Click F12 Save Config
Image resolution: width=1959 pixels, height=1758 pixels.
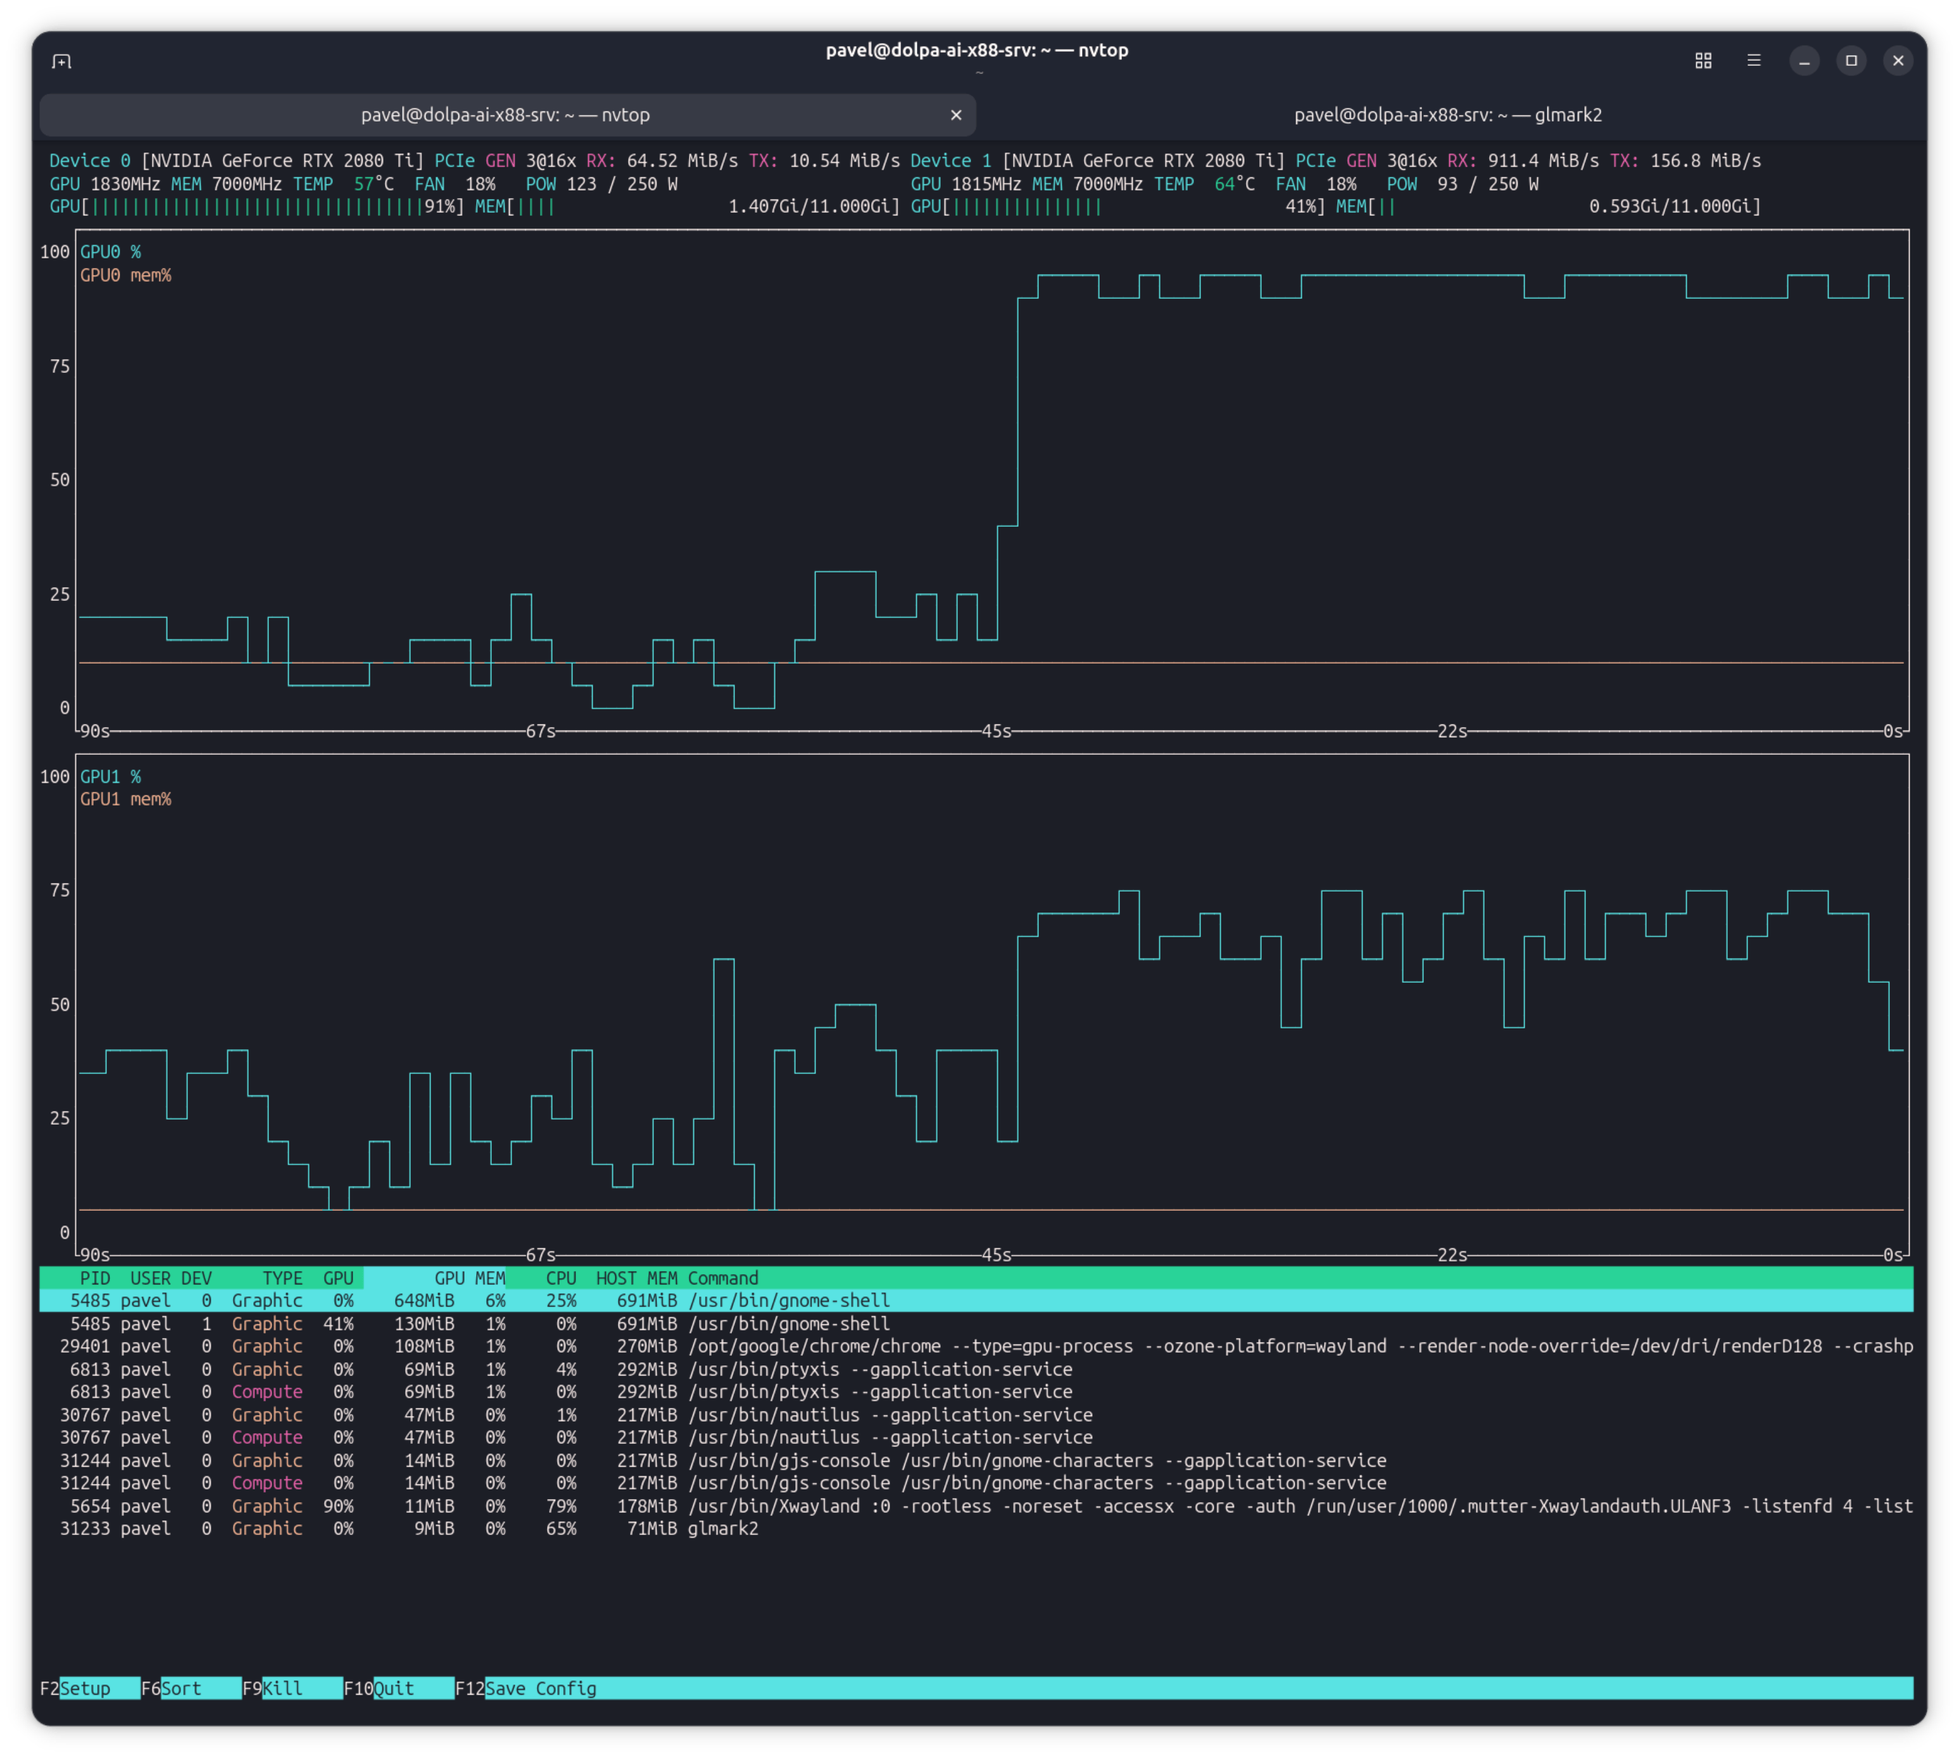[x=539, y=1688]
